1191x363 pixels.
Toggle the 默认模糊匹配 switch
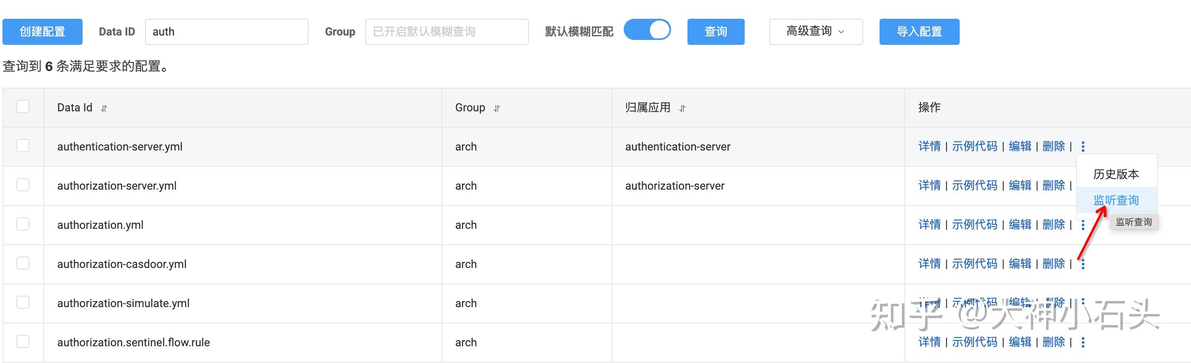(x=647, y=31)
